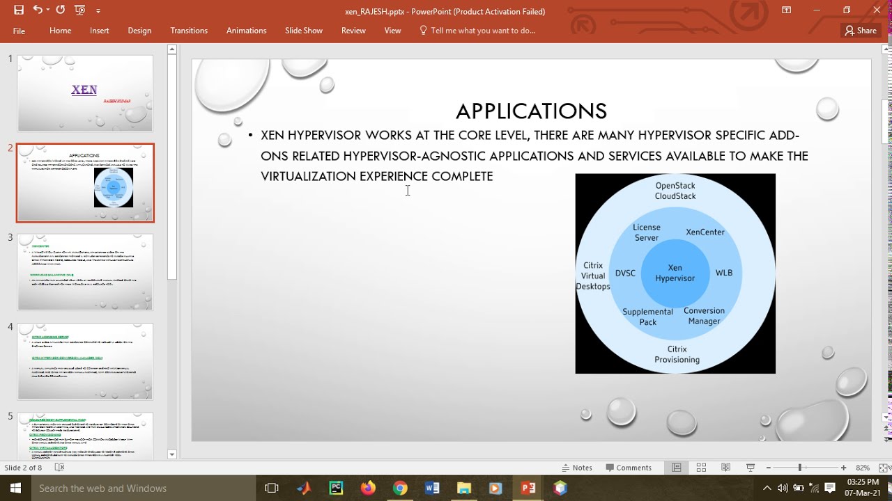Click the Repeat/Redo icon
Screen dimensions: 892x501
[x=60, y=10]
